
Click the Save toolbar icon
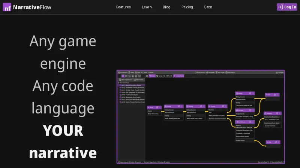[138, 72]
